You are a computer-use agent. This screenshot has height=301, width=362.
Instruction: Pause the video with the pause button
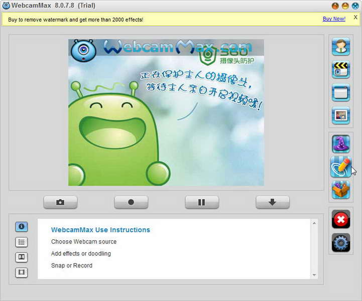pos(202,202)
